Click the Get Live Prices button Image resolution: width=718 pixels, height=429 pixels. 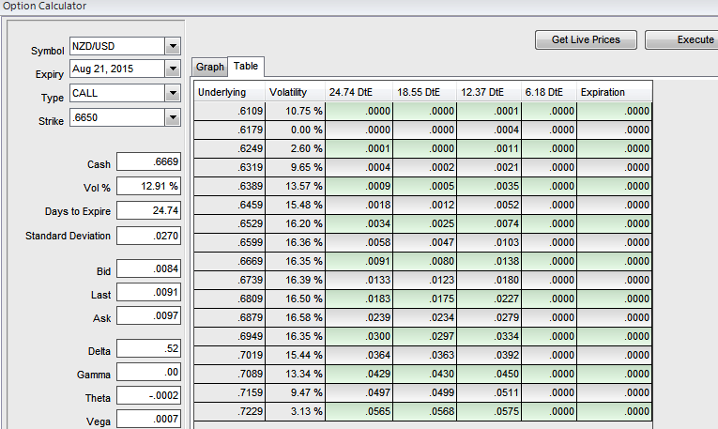pyautogui.click(x=586, y=40)
